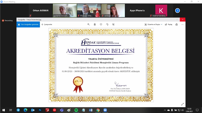
Task: Open Outlook from the taskbar
Action: coord(33,110)
